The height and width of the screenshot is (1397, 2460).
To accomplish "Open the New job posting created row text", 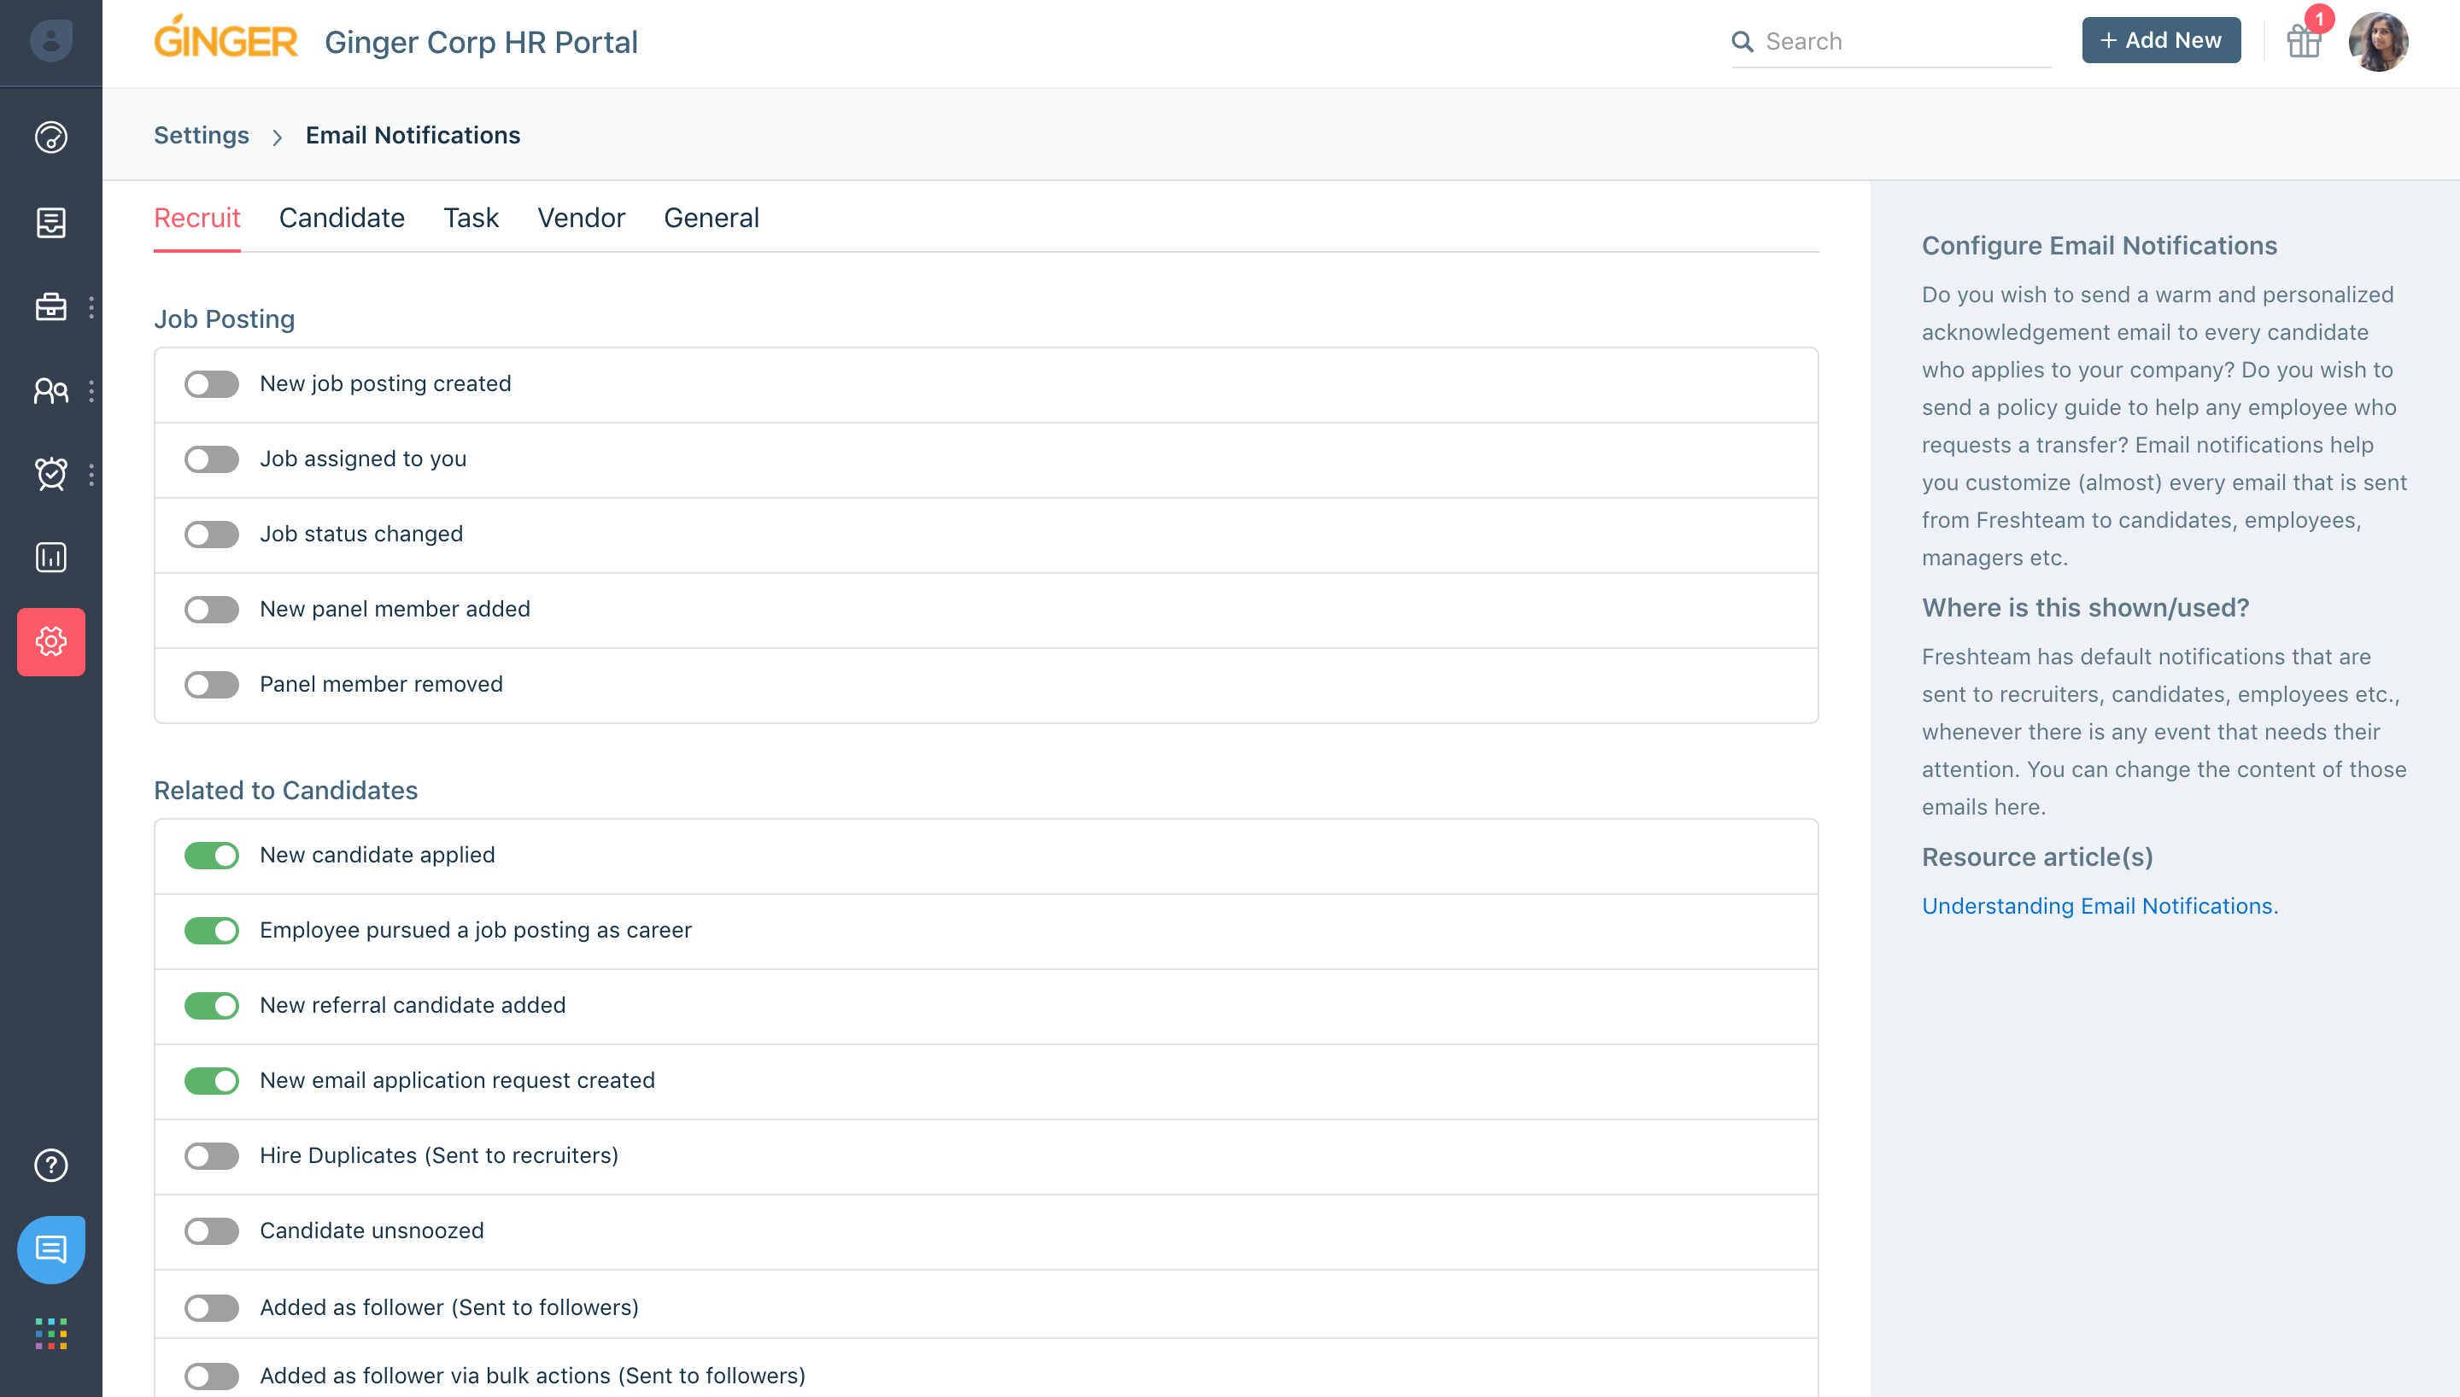I will (x=384, y=383).
